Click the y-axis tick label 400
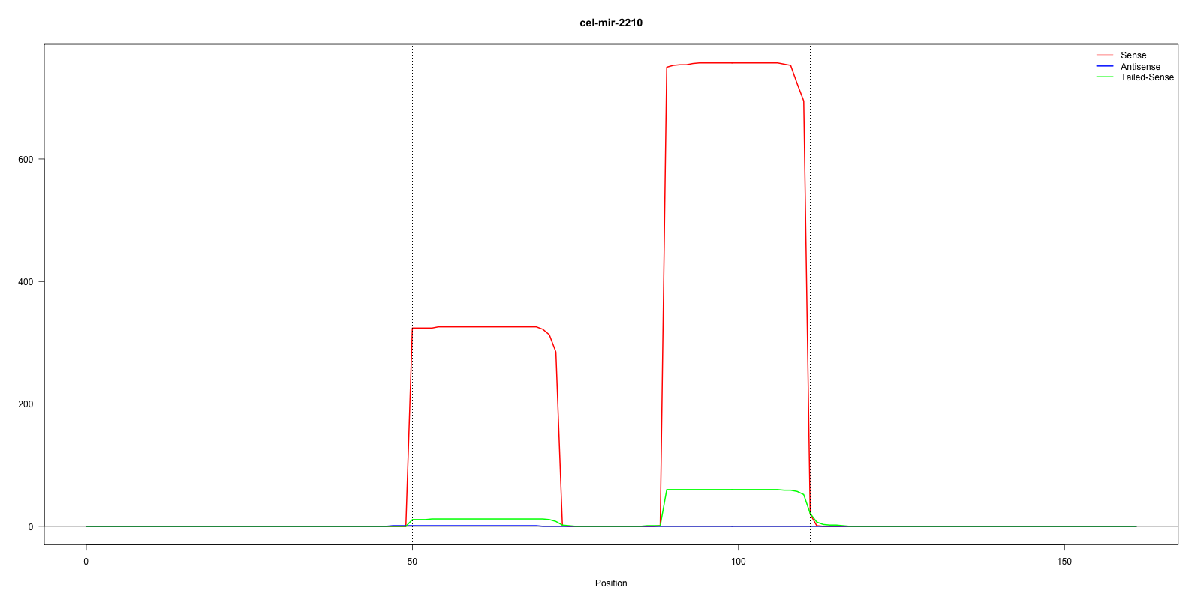 tap(26, 282)
